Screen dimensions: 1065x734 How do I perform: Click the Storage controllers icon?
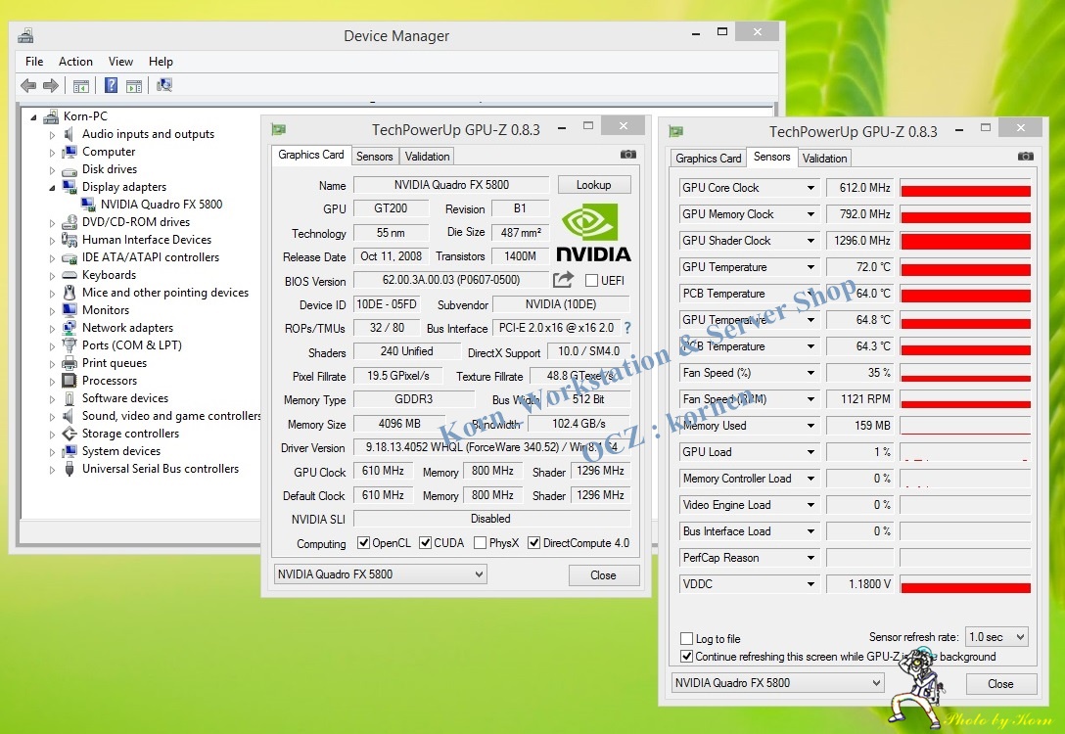tap(69, 434)
